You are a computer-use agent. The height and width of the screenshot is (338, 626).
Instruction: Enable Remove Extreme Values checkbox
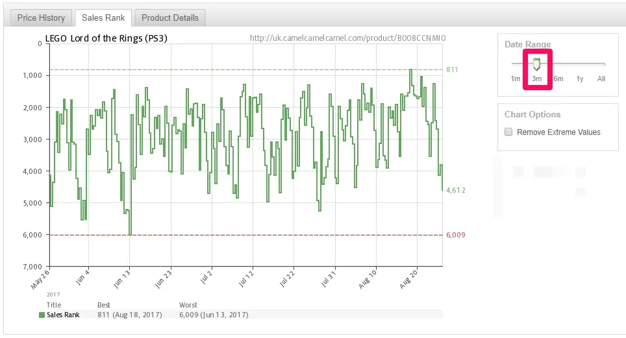click(x=508, y=132)
